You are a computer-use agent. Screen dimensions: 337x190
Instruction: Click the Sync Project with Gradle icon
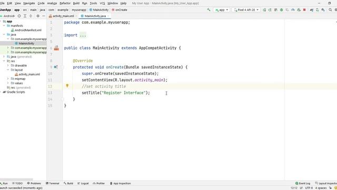311,10
